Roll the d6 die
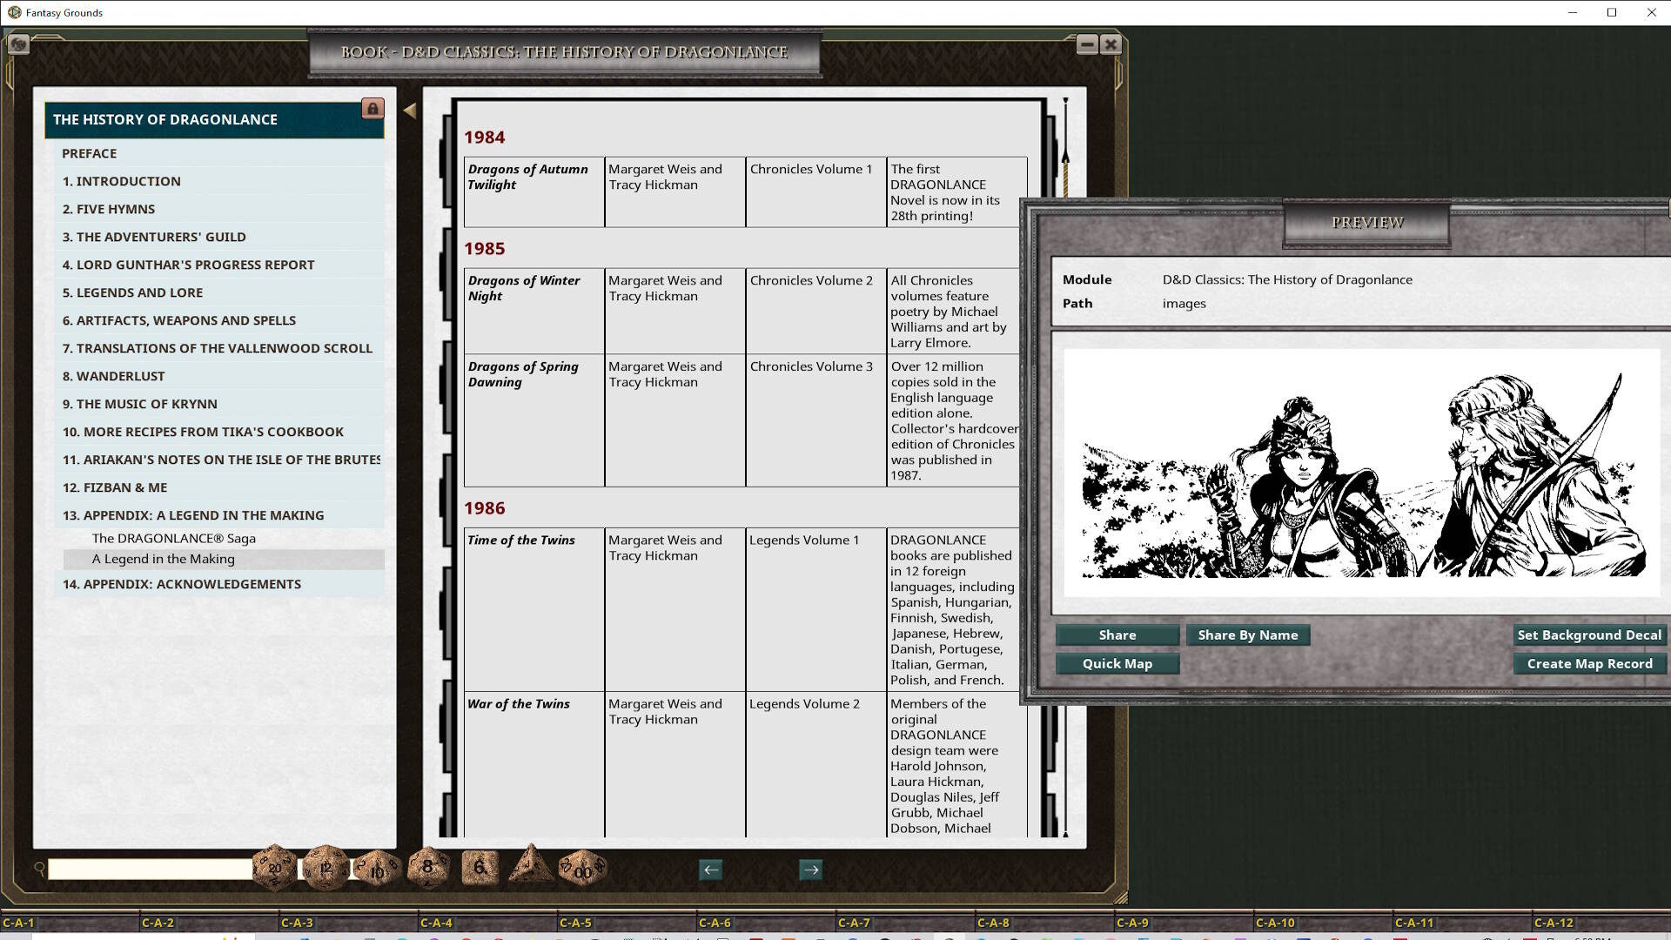The image size is (1671, 940). coord(480,867)
